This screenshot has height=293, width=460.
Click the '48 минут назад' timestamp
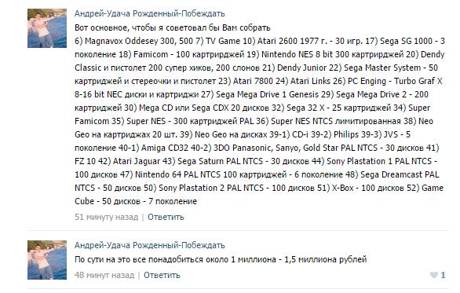pos(104,275)
